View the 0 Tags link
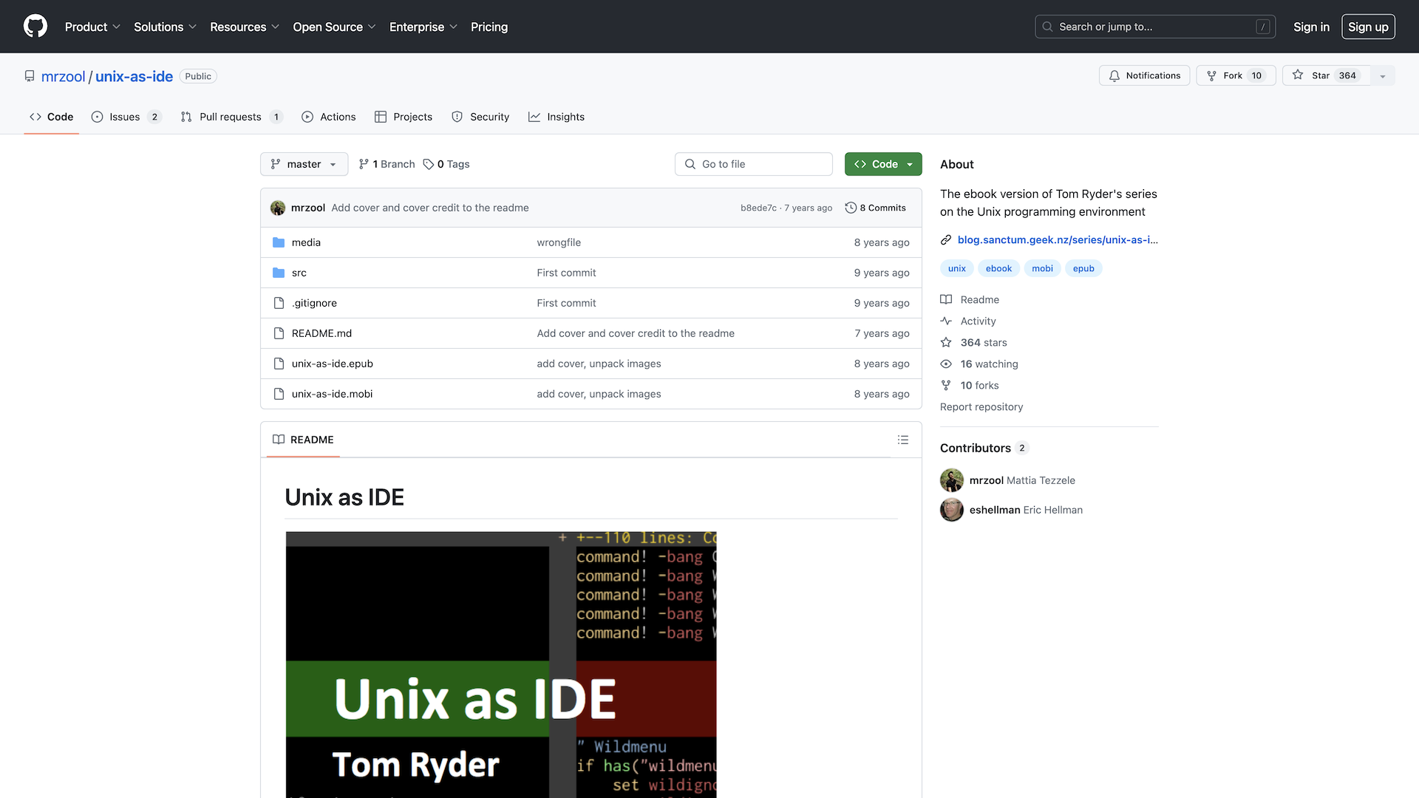Viewport: 1419px width, 798px height. pos(446,164)
